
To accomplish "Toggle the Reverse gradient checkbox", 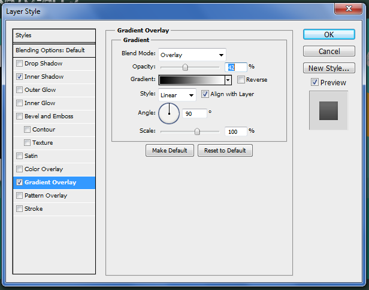I will (241, 80).
